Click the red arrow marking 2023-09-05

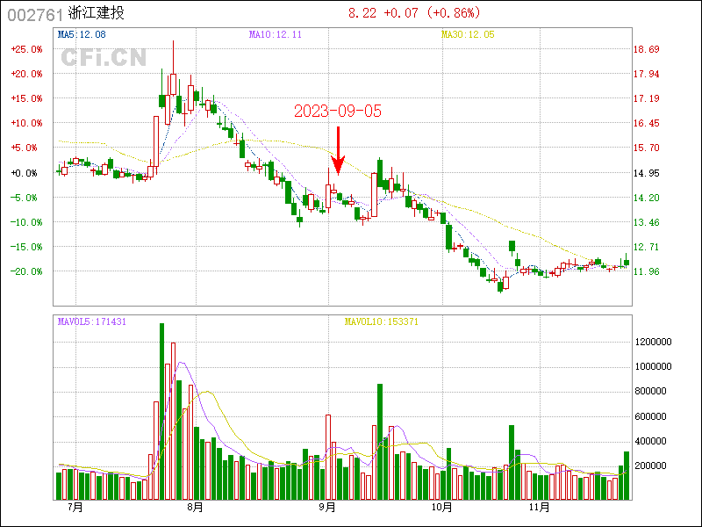338,151
